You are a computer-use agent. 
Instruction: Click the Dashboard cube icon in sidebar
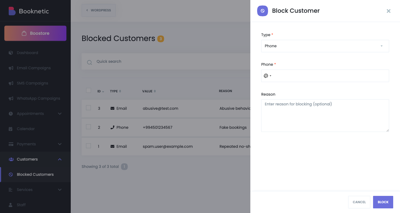11,53
